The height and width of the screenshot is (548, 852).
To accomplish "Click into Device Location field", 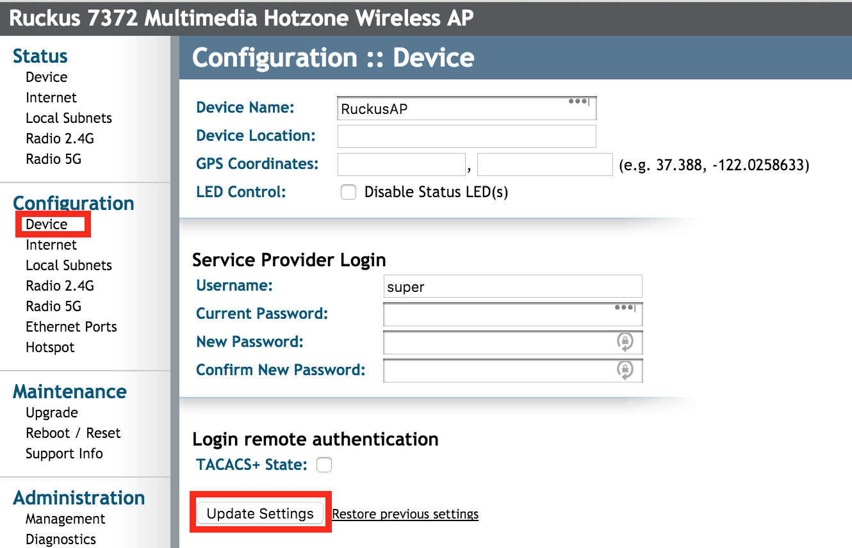I will (x=466, y=136).
